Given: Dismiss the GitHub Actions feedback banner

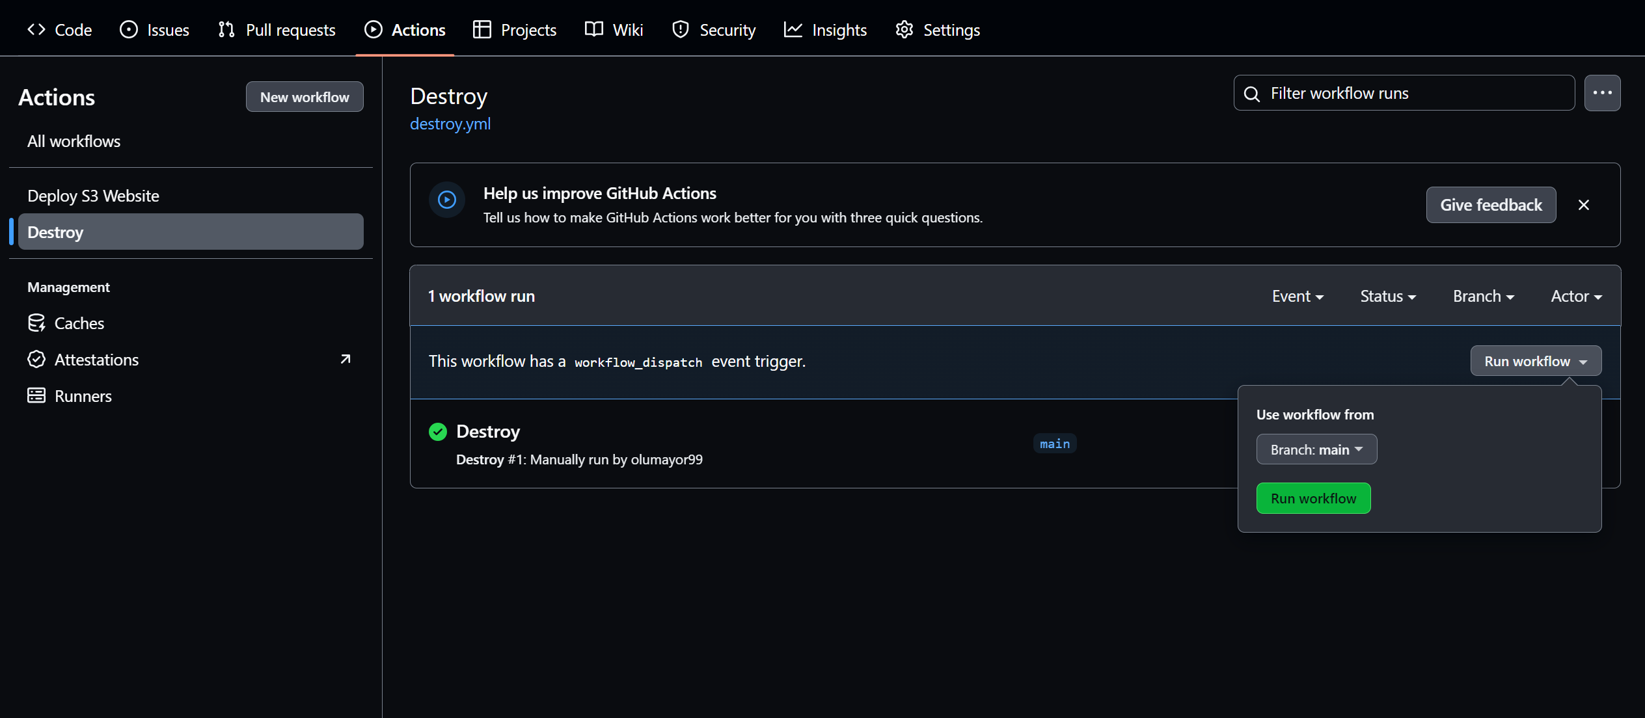Looking at the screenshot, I should point(1583,205).
